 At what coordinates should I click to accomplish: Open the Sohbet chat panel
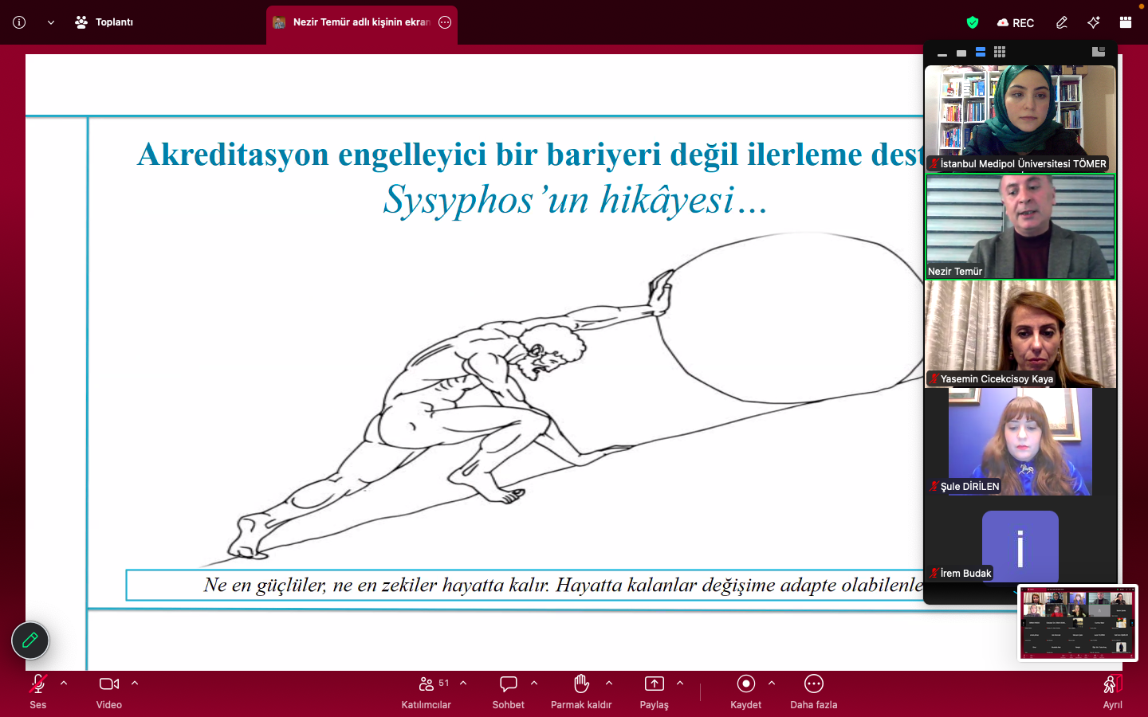(509, 691)
